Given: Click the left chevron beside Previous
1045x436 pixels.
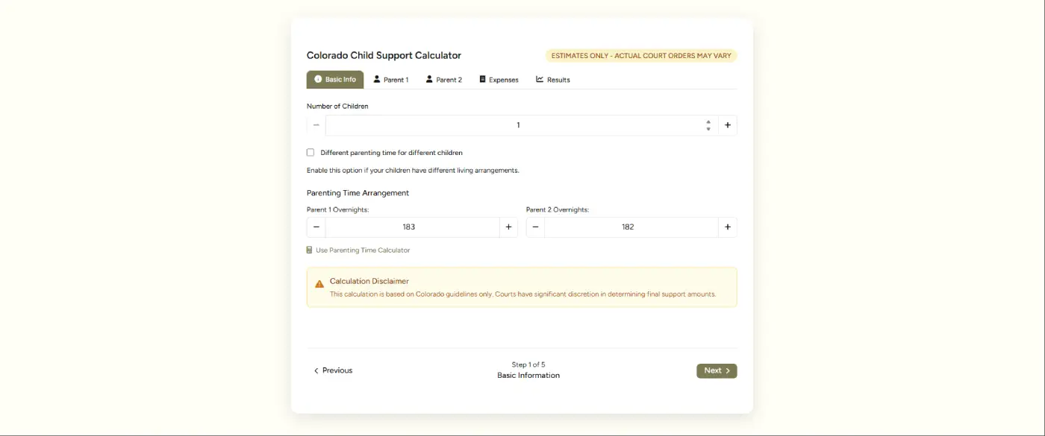Looking at the screenshot, I should [316, 370].
